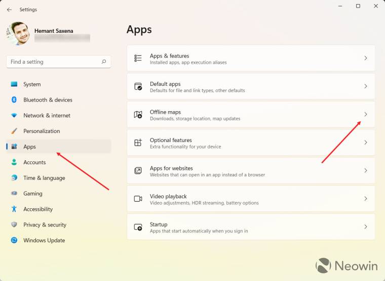Click the Gaming controller icon
The image size is (385, 281).
point(14,193)
